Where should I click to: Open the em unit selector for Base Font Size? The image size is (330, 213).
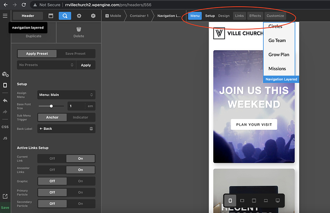coord(90,106)
